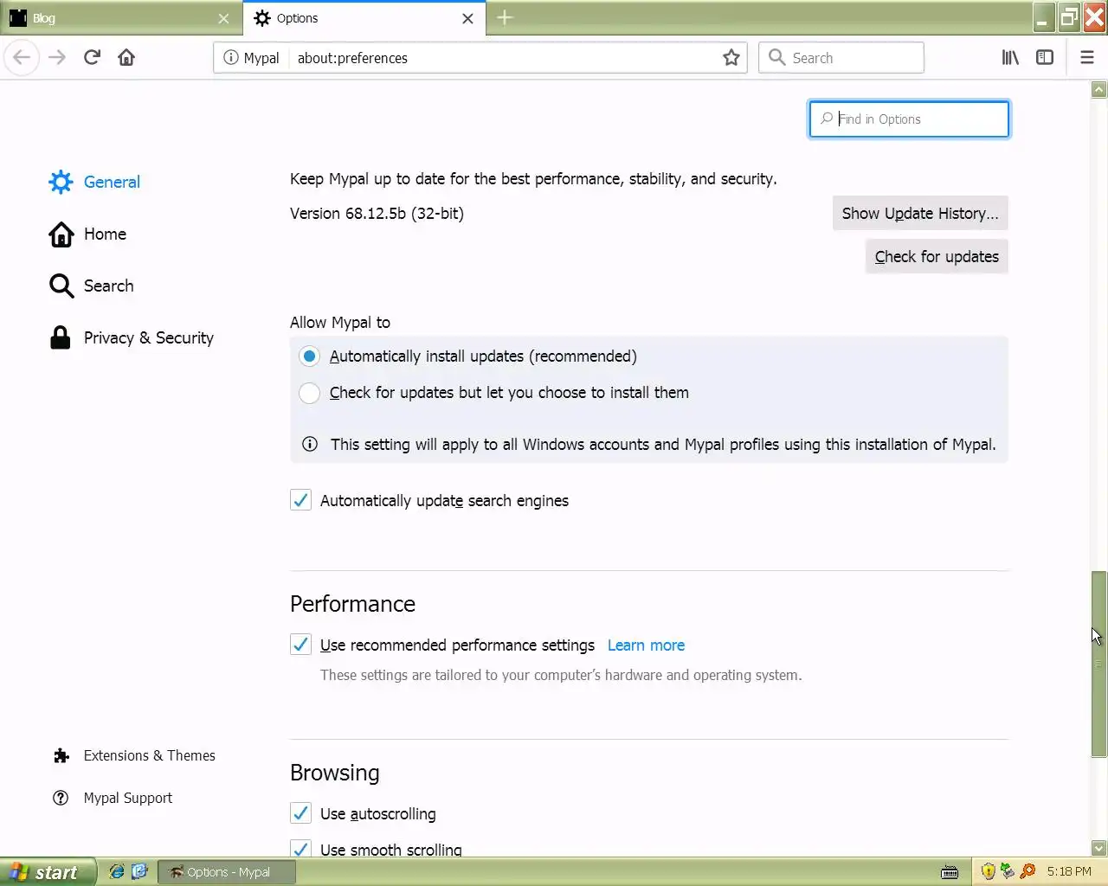1108x886 pixels.
Task: Toggle the sidebar view icon
Action: pyautogui.click(x=1045, y=58)
